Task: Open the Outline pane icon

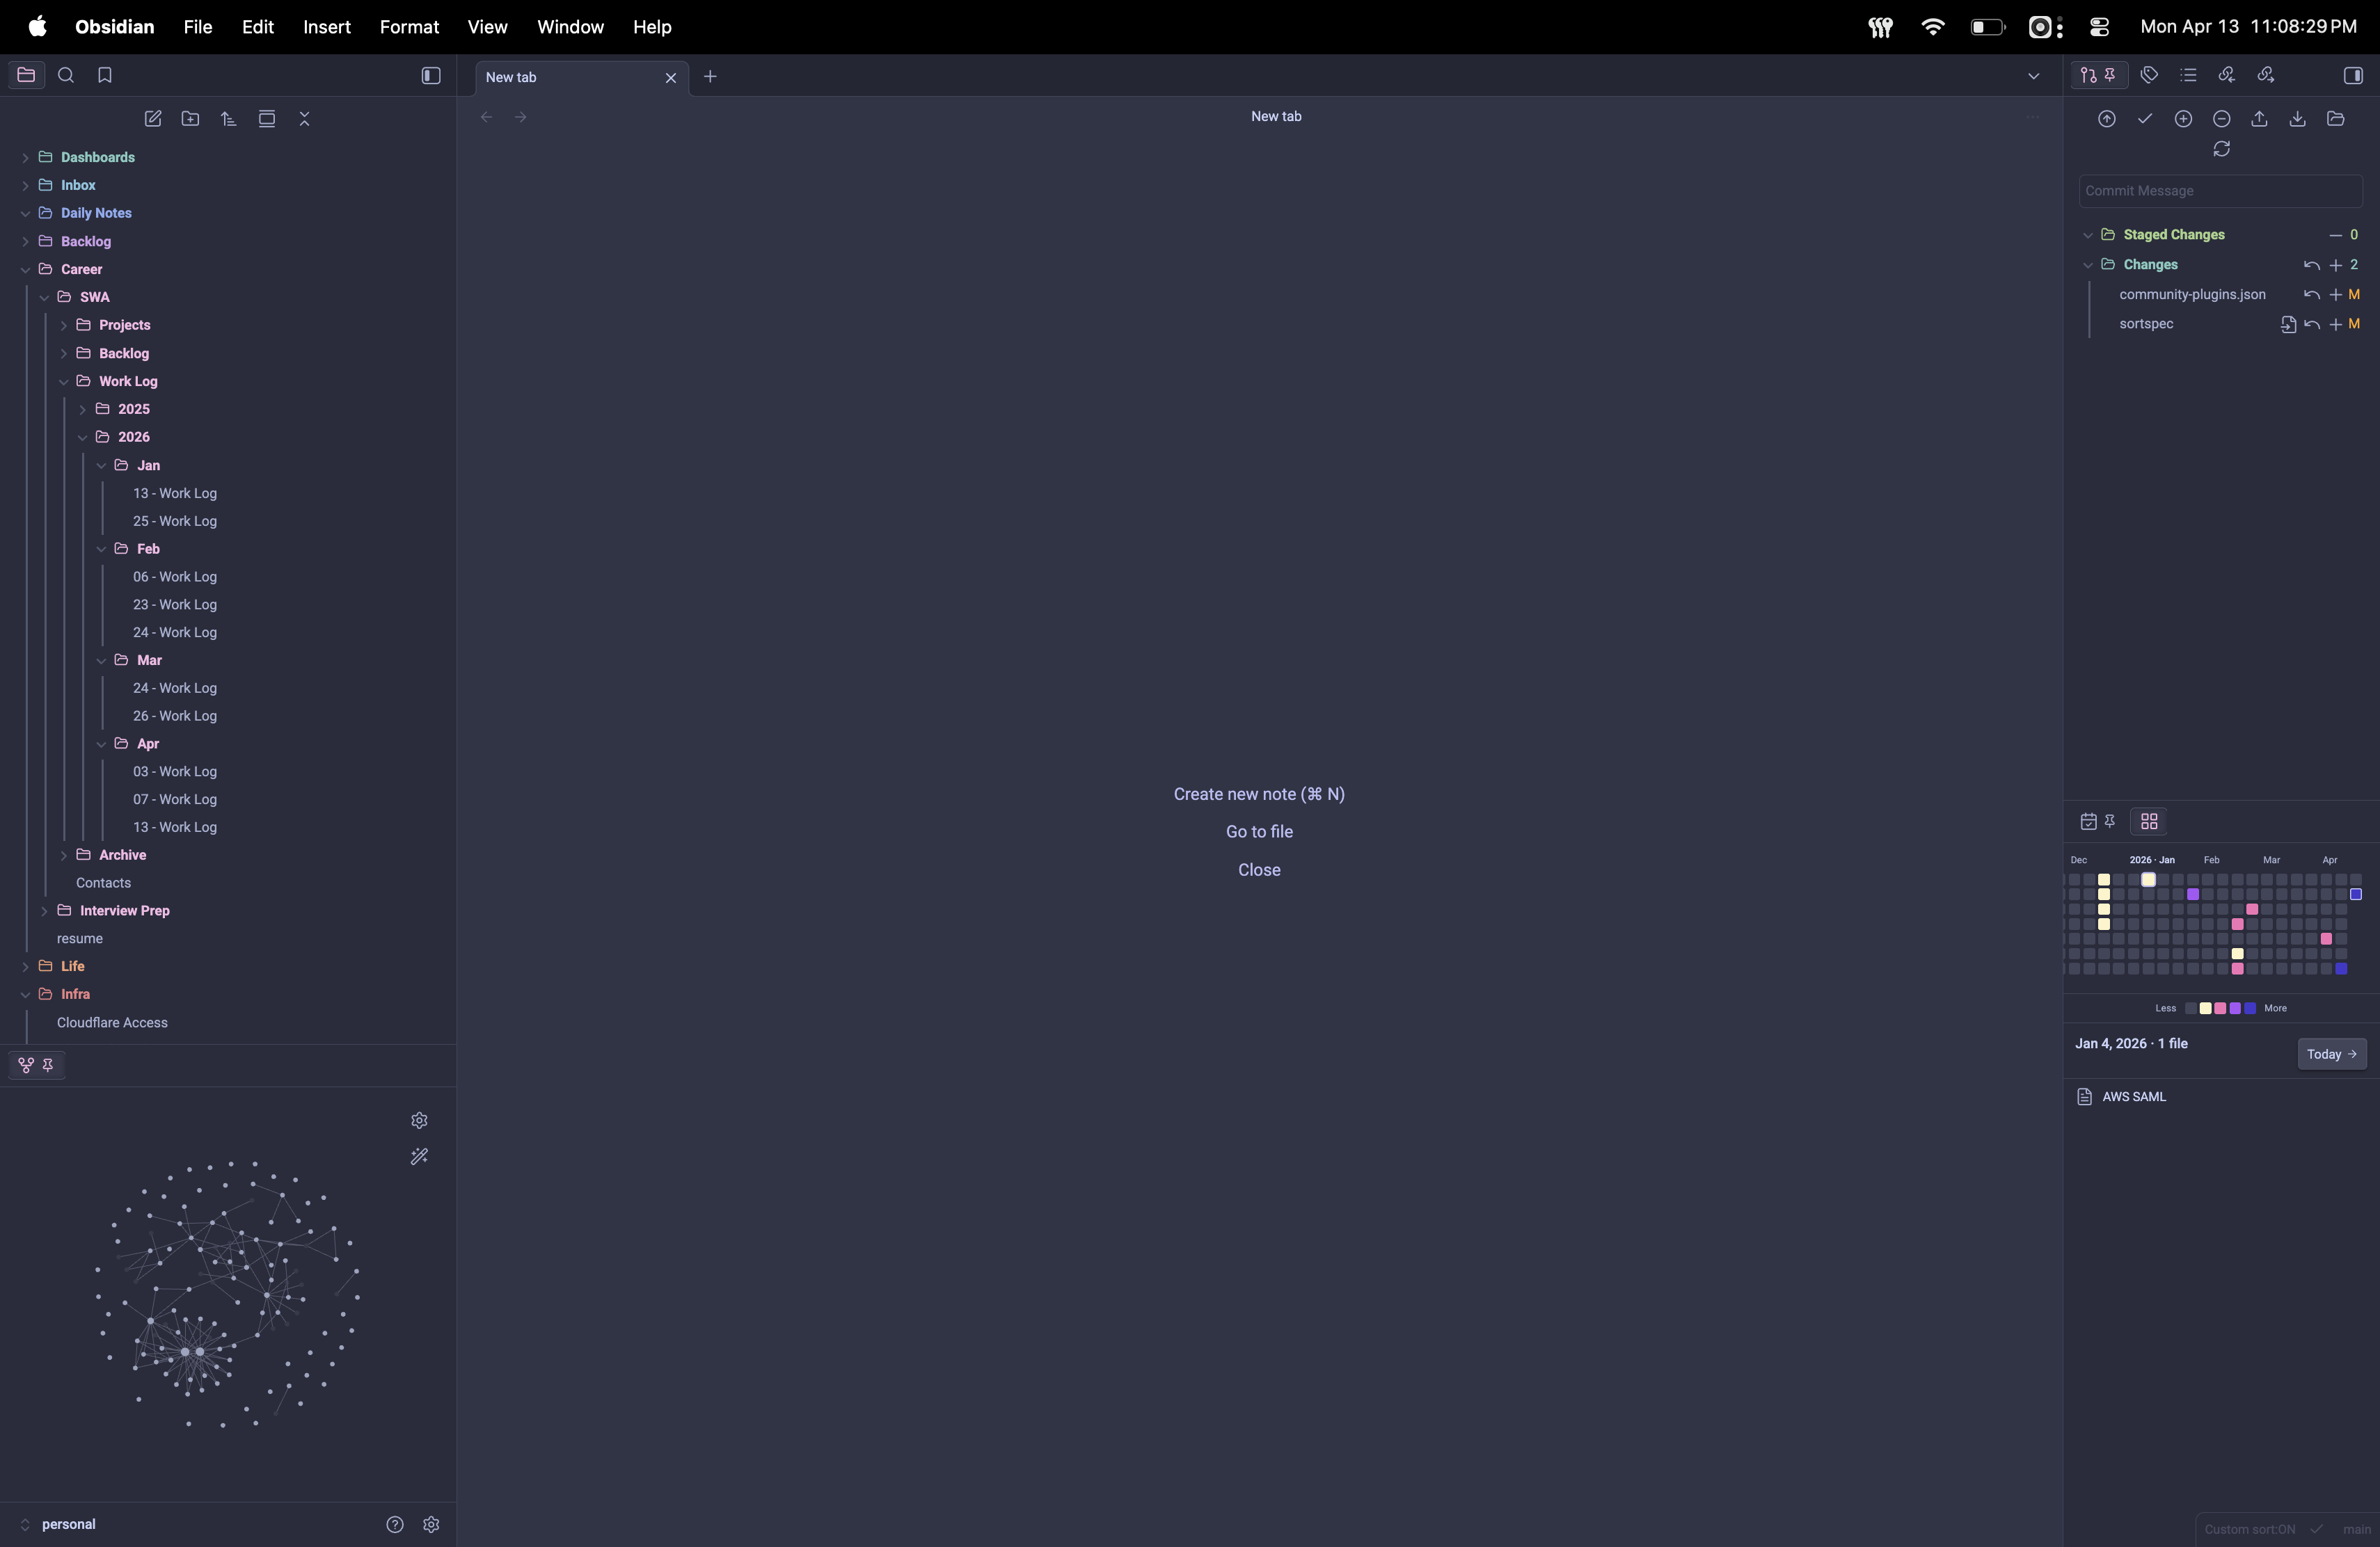Action: [x=2188, y=75]
